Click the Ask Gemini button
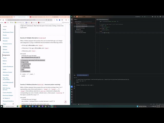The width and height of the screenshot is (164, 123). 56,17
